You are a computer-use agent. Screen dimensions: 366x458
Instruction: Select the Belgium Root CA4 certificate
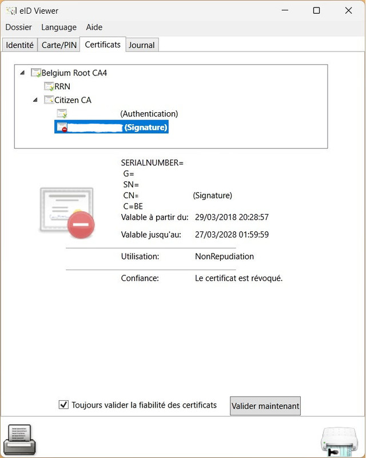[x=74, y=73]
